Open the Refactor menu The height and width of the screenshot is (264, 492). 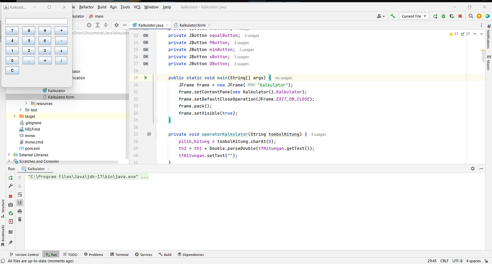tap(86, 7)
